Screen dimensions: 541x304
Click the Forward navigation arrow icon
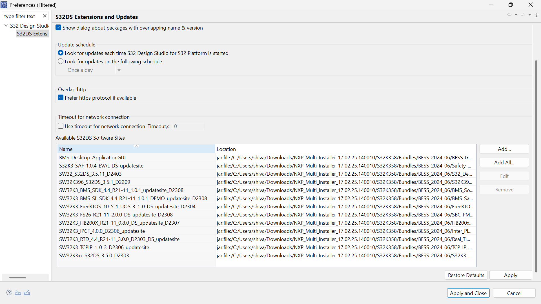(523, 15)
